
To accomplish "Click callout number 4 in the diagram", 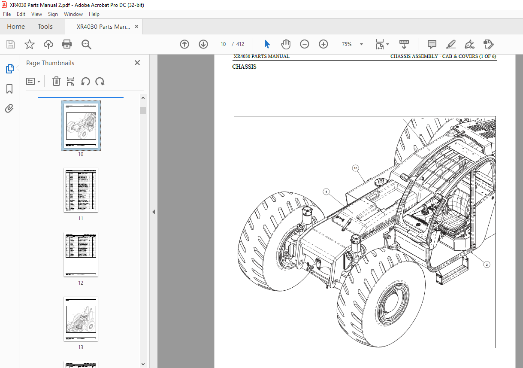I will click(326, 192).
